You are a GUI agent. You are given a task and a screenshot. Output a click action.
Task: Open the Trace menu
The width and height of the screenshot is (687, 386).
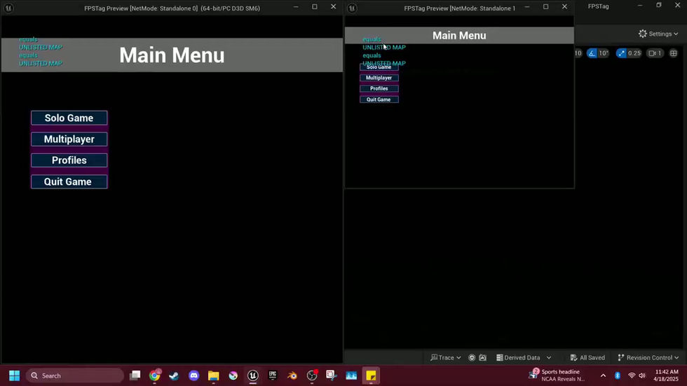tap(446, 357)
